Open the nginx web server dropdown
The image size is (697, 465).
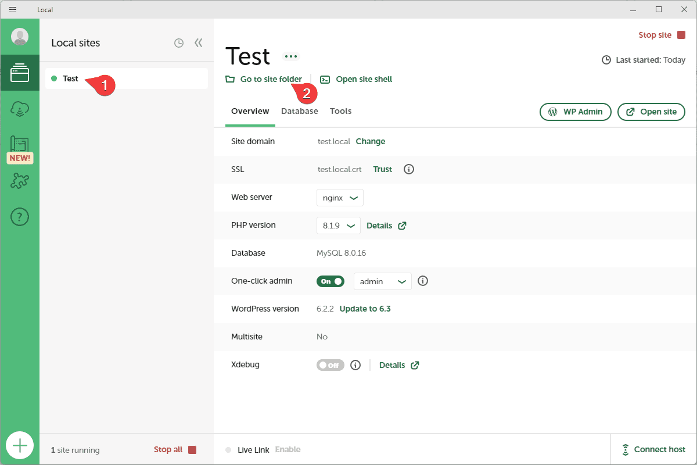pyautogui.click(x=340, y=198)
